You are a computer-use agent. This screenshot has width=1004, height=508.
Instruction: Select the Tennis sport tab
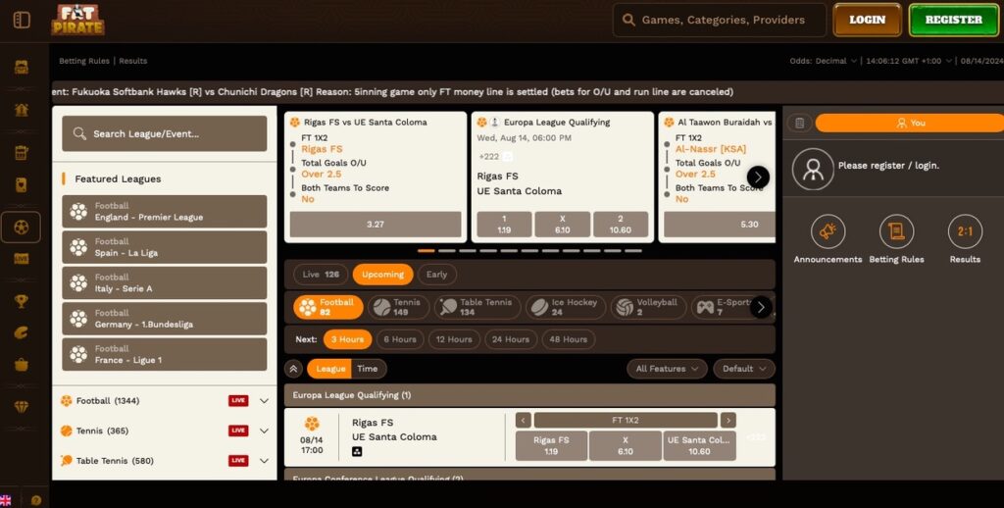pyautogui.click(x=398, y=307)
